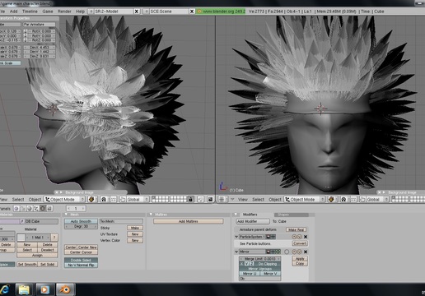Collapse the ParticleSystem modifier triangle

[x=236, y=237]
